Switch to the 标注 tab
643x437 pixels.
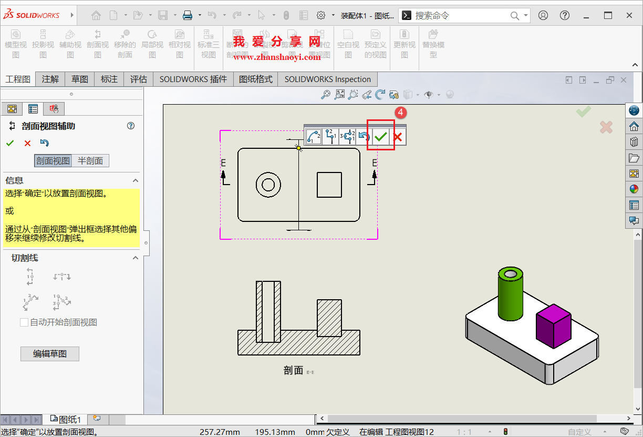pos(109,79)
